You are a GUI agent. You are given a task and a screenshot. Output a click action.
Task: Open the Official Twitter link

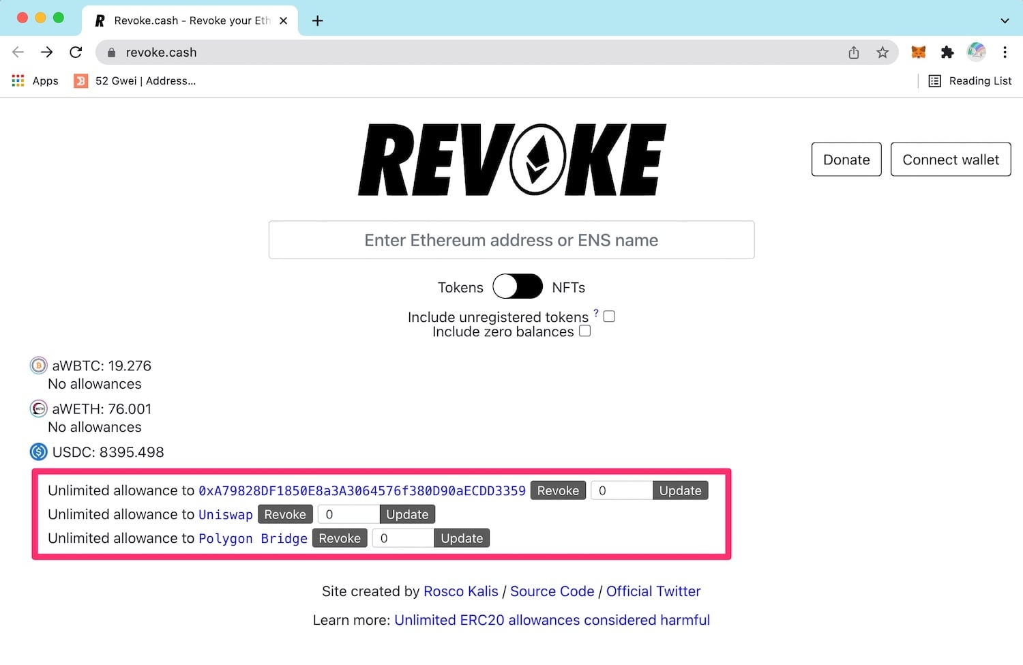(653, 591)
